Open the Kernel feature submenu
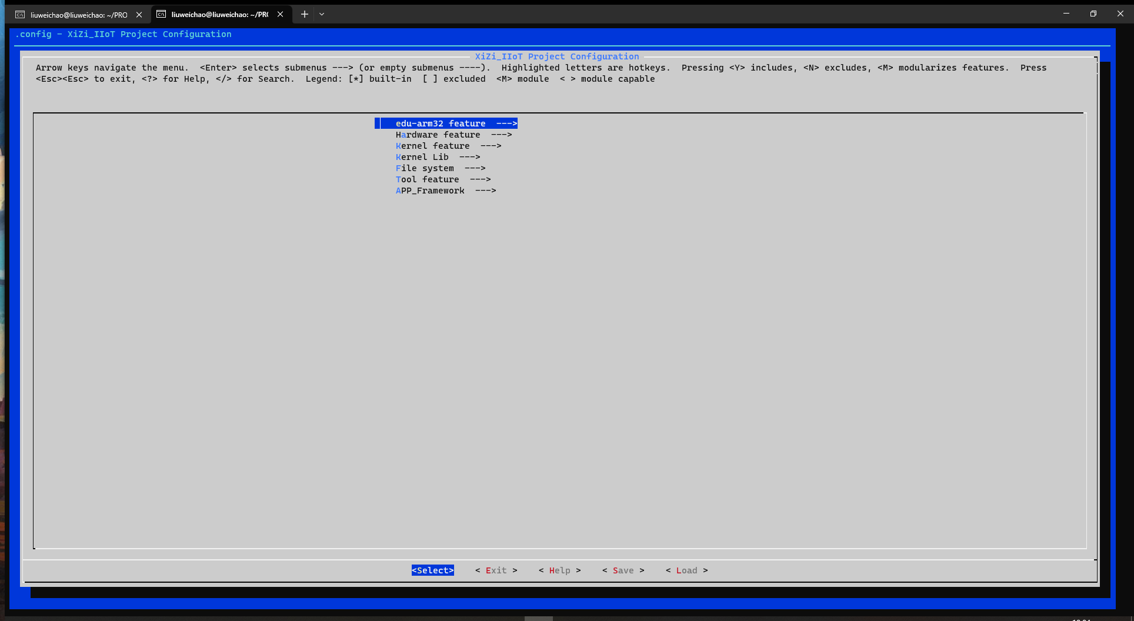Screen dimensions: 1134x621 [448, 146]
